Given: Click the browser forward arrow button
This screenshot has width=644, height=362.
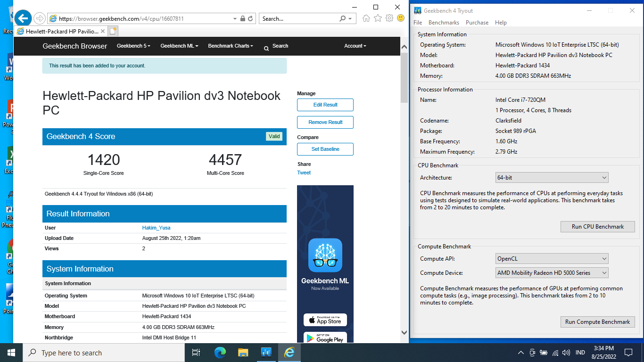Looking at the screenshot, I should click(40, 19).
